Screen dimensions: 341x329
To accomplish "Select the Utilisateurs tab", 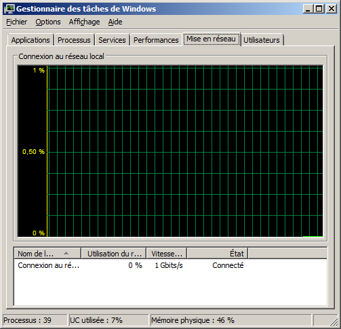I will 262,40.
